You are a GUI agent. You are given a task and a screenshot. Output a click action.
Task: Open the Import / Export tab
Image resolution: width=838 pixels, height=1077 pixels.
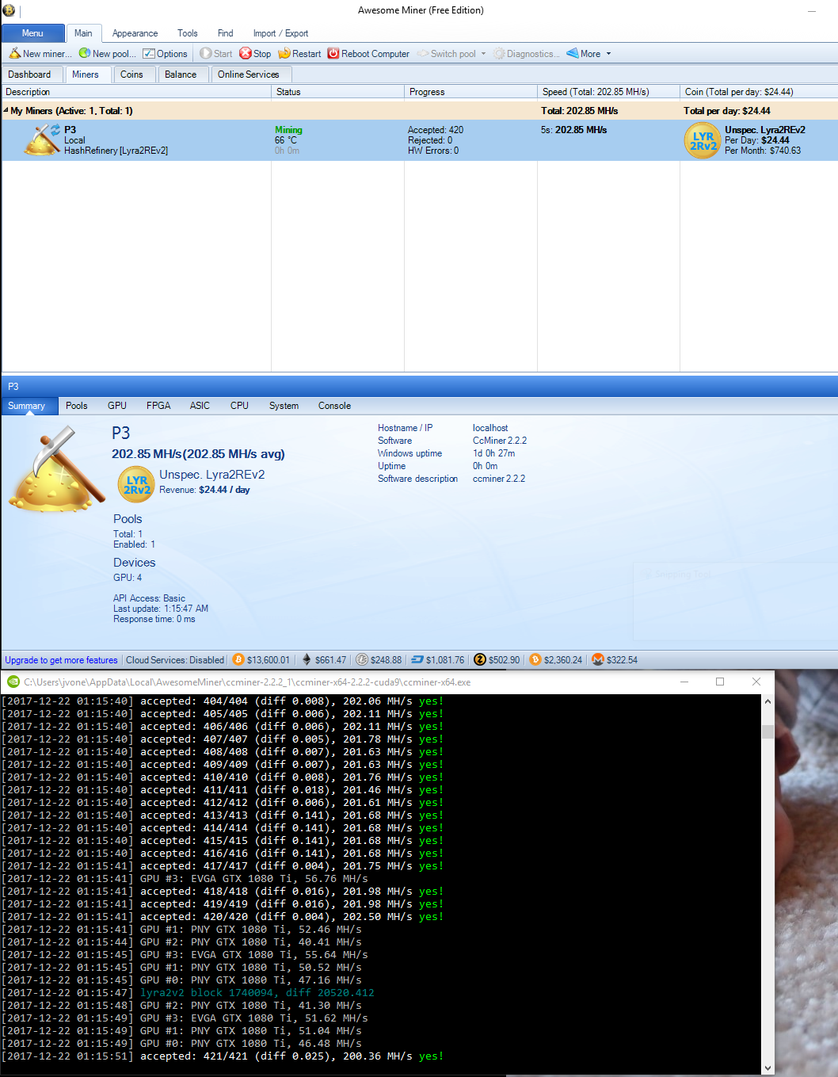tap(280, 33)
